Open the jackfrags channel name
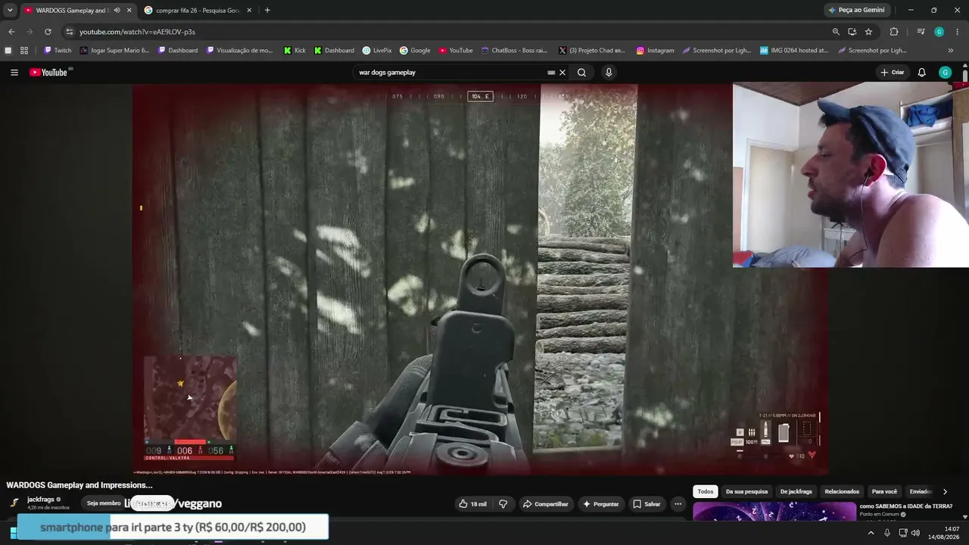Screen dimensions: 969x545 click(41, 500)
